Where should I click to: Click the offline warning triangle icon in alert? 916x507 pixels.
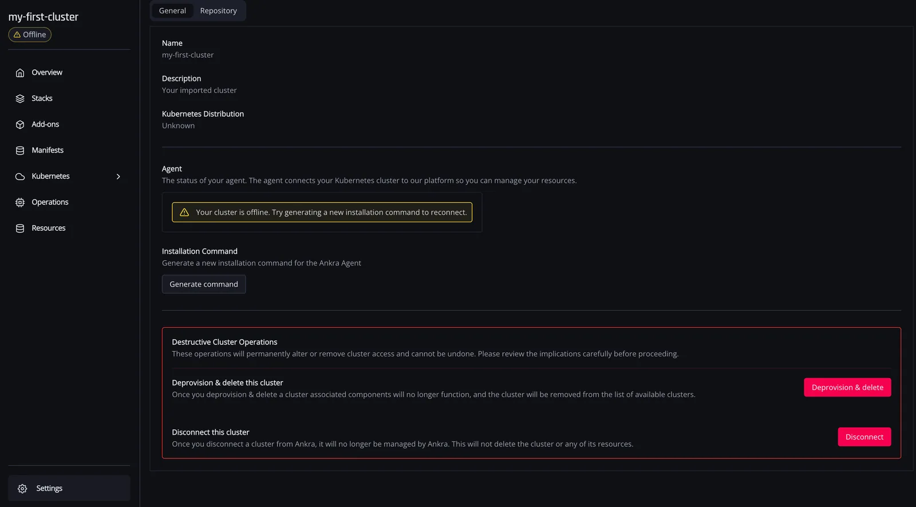[184, 212]
